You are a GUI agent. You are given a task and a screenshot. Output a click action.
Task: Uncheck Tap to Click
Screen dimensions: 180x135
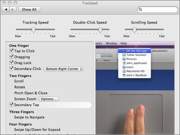(11, 51)
